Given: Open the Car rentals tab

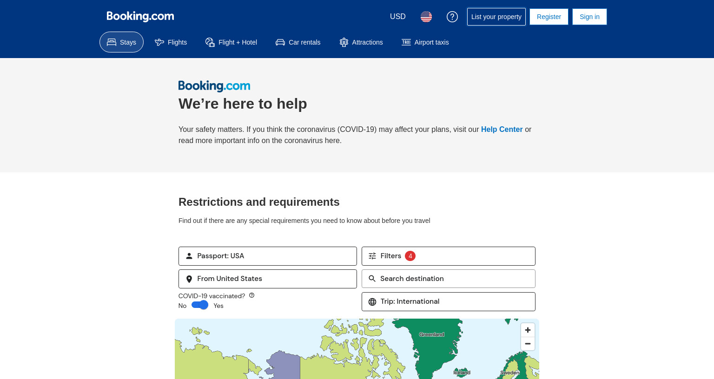Looking at the screenshot, I should click(x=298, y=42).
